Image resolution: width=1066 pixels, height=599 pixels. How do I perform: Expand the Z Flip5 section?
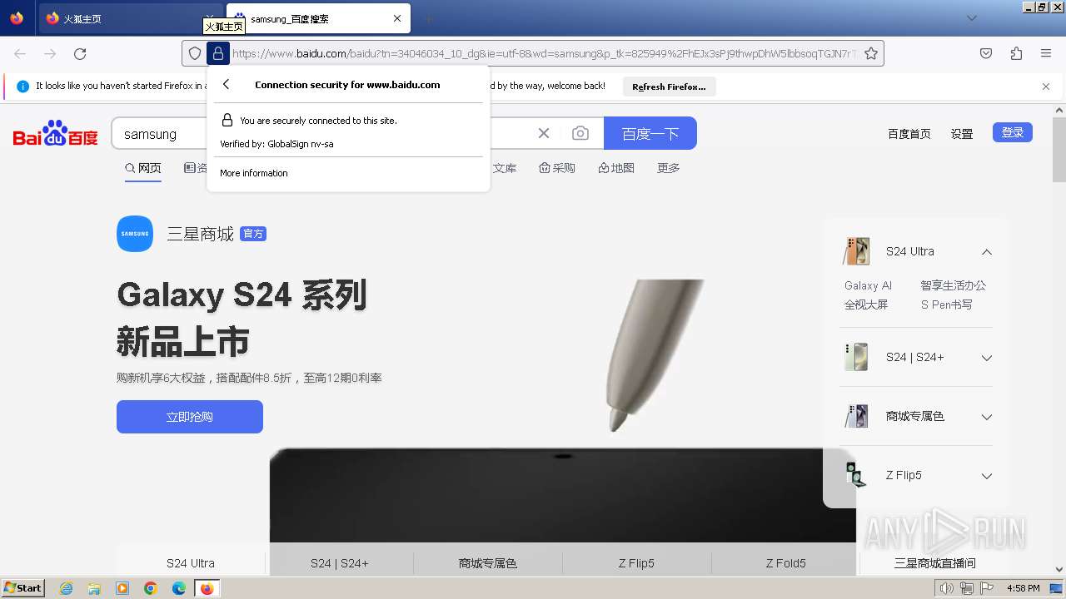[986, 476]
